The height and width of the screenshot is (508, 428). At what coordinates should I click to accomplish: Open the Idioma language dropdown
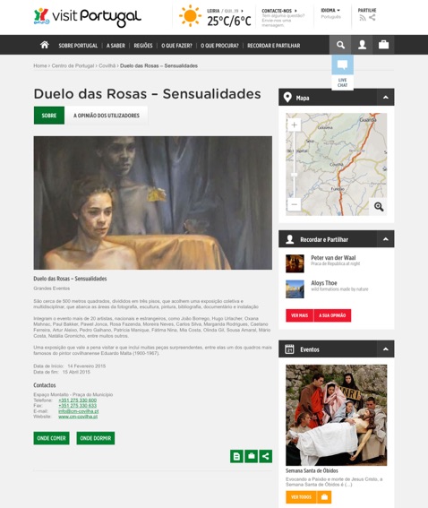point(330,11)
